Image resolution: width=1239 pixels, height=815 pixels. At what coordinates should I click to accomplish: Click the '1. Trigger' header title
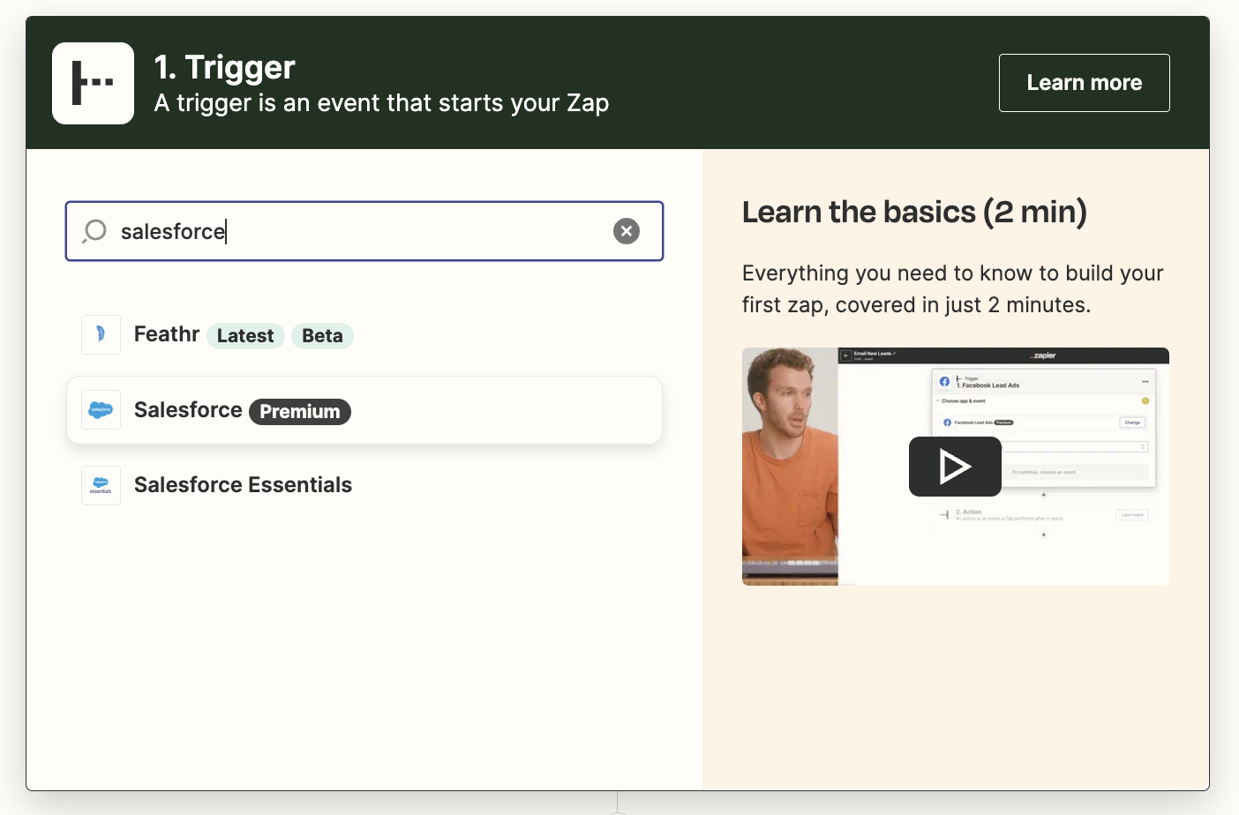pos(224,67)
